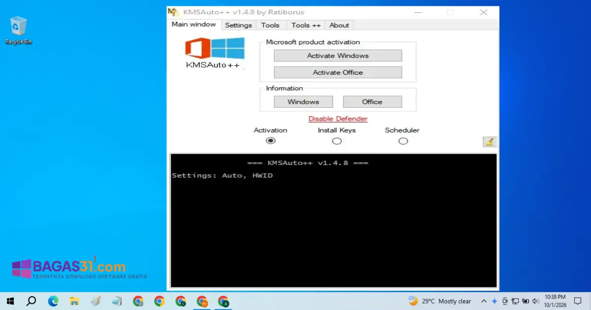The image size is (591, 310).
Task: Open Chrome icon with orange Pc badge
Action: coord(201,301)
